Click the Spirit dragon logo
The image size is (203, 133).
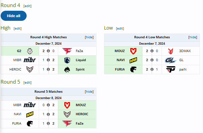[67, 70]
